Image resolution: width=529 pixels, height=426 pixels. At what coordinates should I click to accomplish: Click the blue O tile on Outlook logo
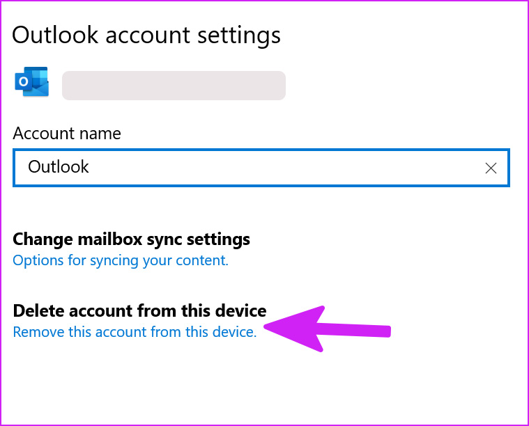point(24,82)
